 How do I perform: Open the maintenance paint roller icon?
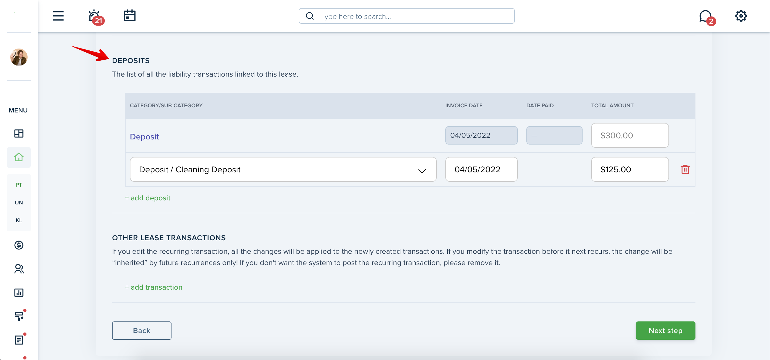19,316
